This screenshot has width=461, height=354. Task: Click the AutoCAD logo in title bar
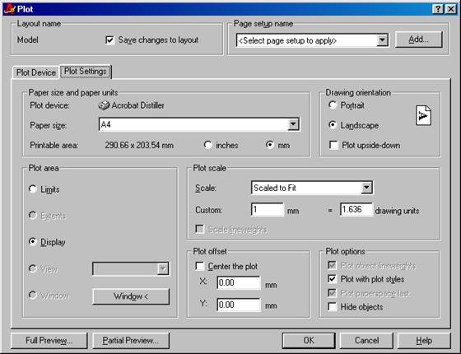[9, 9]
